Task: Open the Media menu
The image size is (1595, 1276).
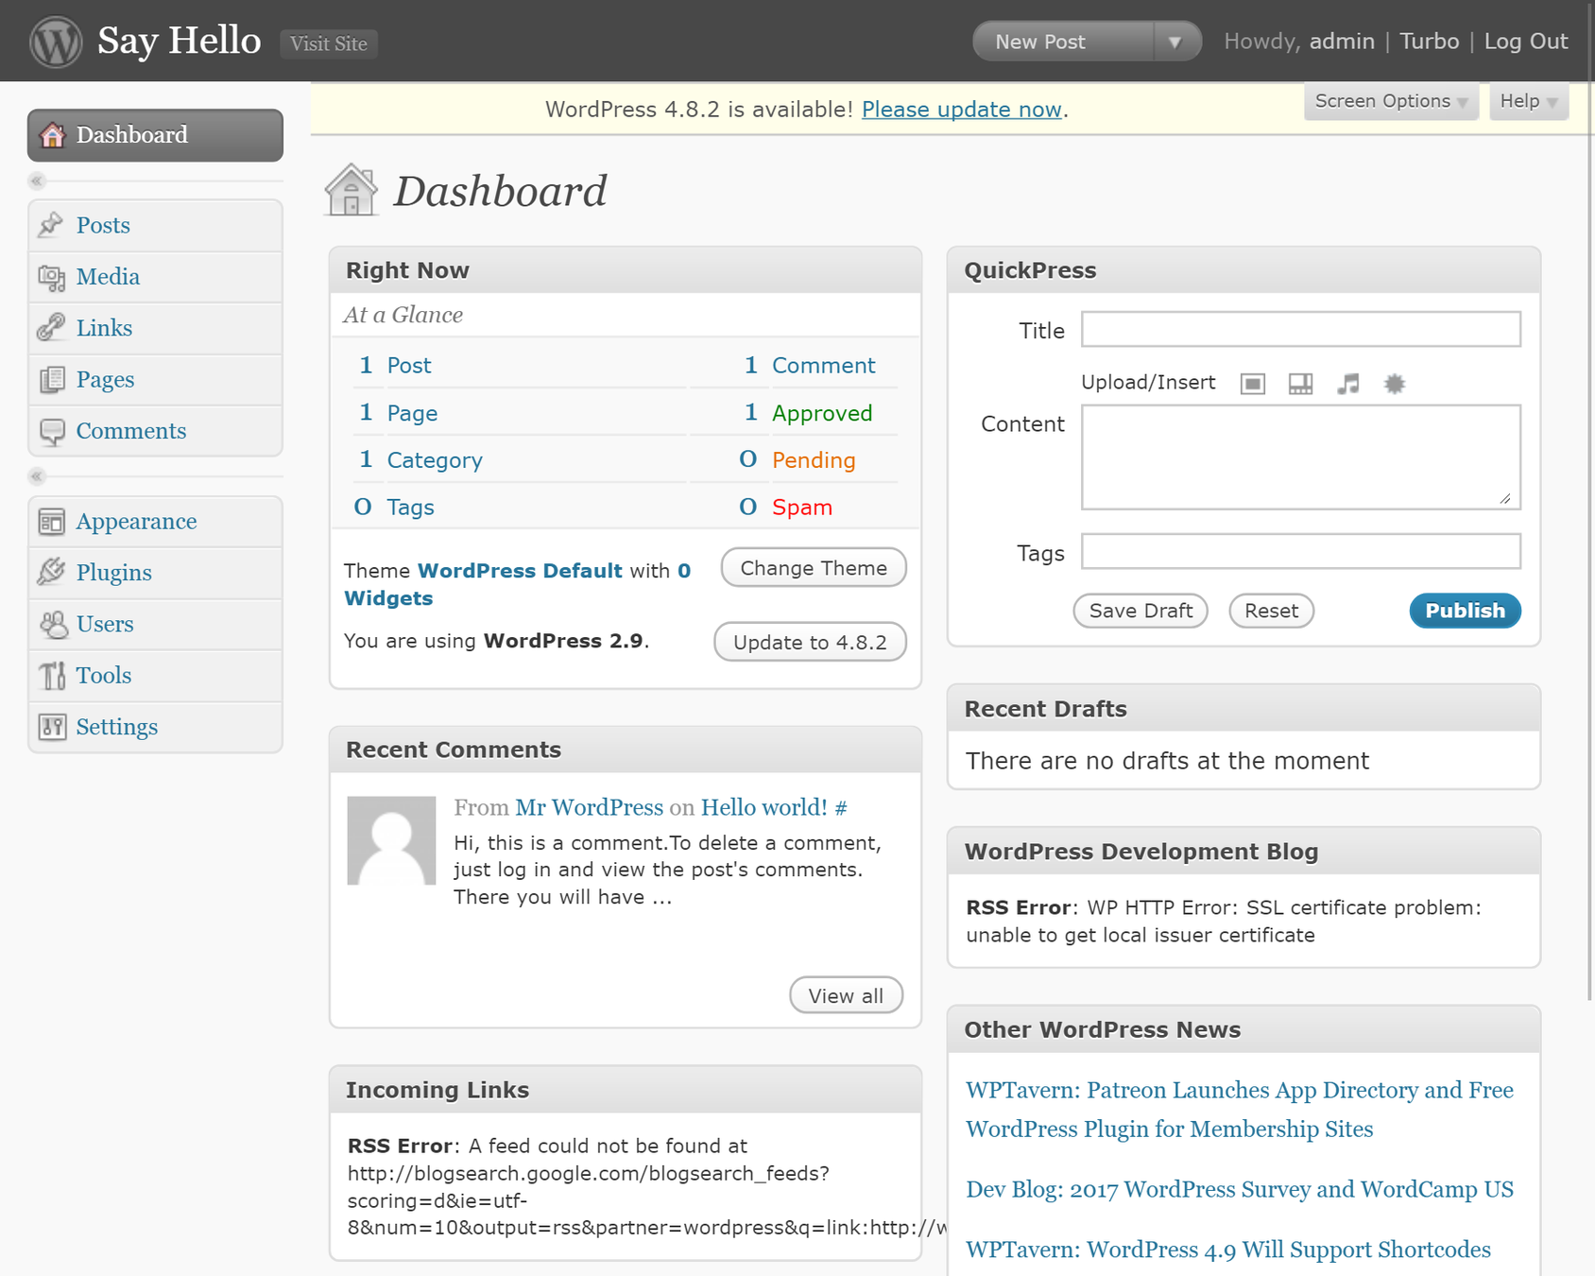Action: (156, 277)
